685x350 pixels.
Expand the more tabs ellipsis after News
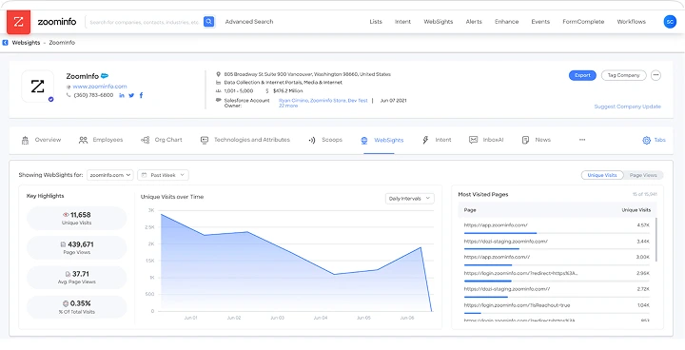coord(582,140)
